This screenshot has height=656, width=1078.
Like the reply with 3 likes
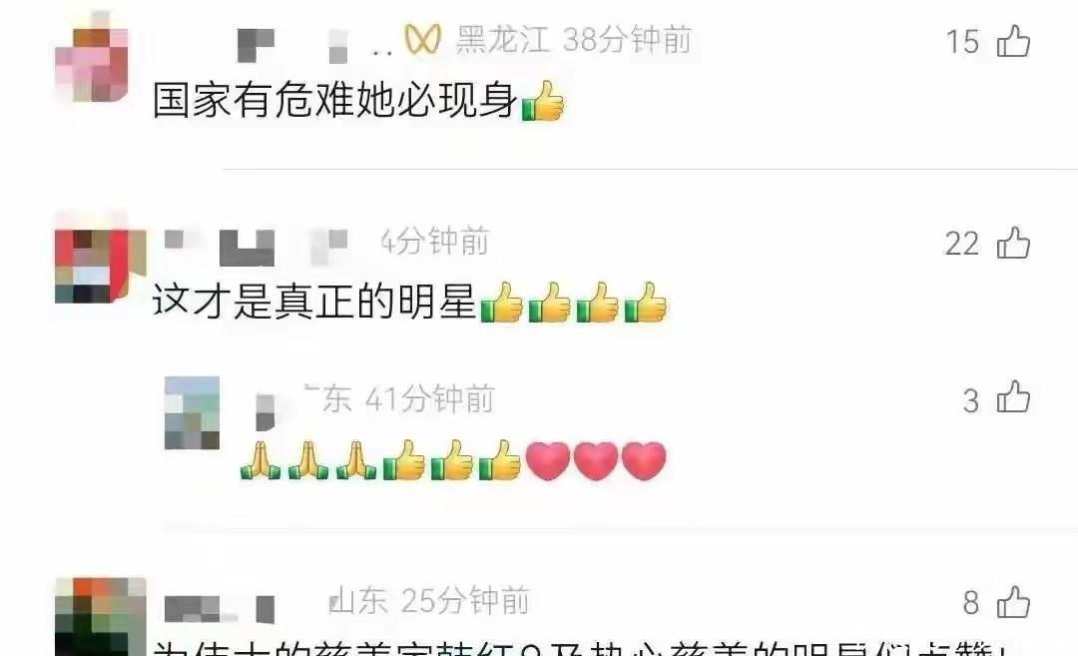pos(1013,397)
